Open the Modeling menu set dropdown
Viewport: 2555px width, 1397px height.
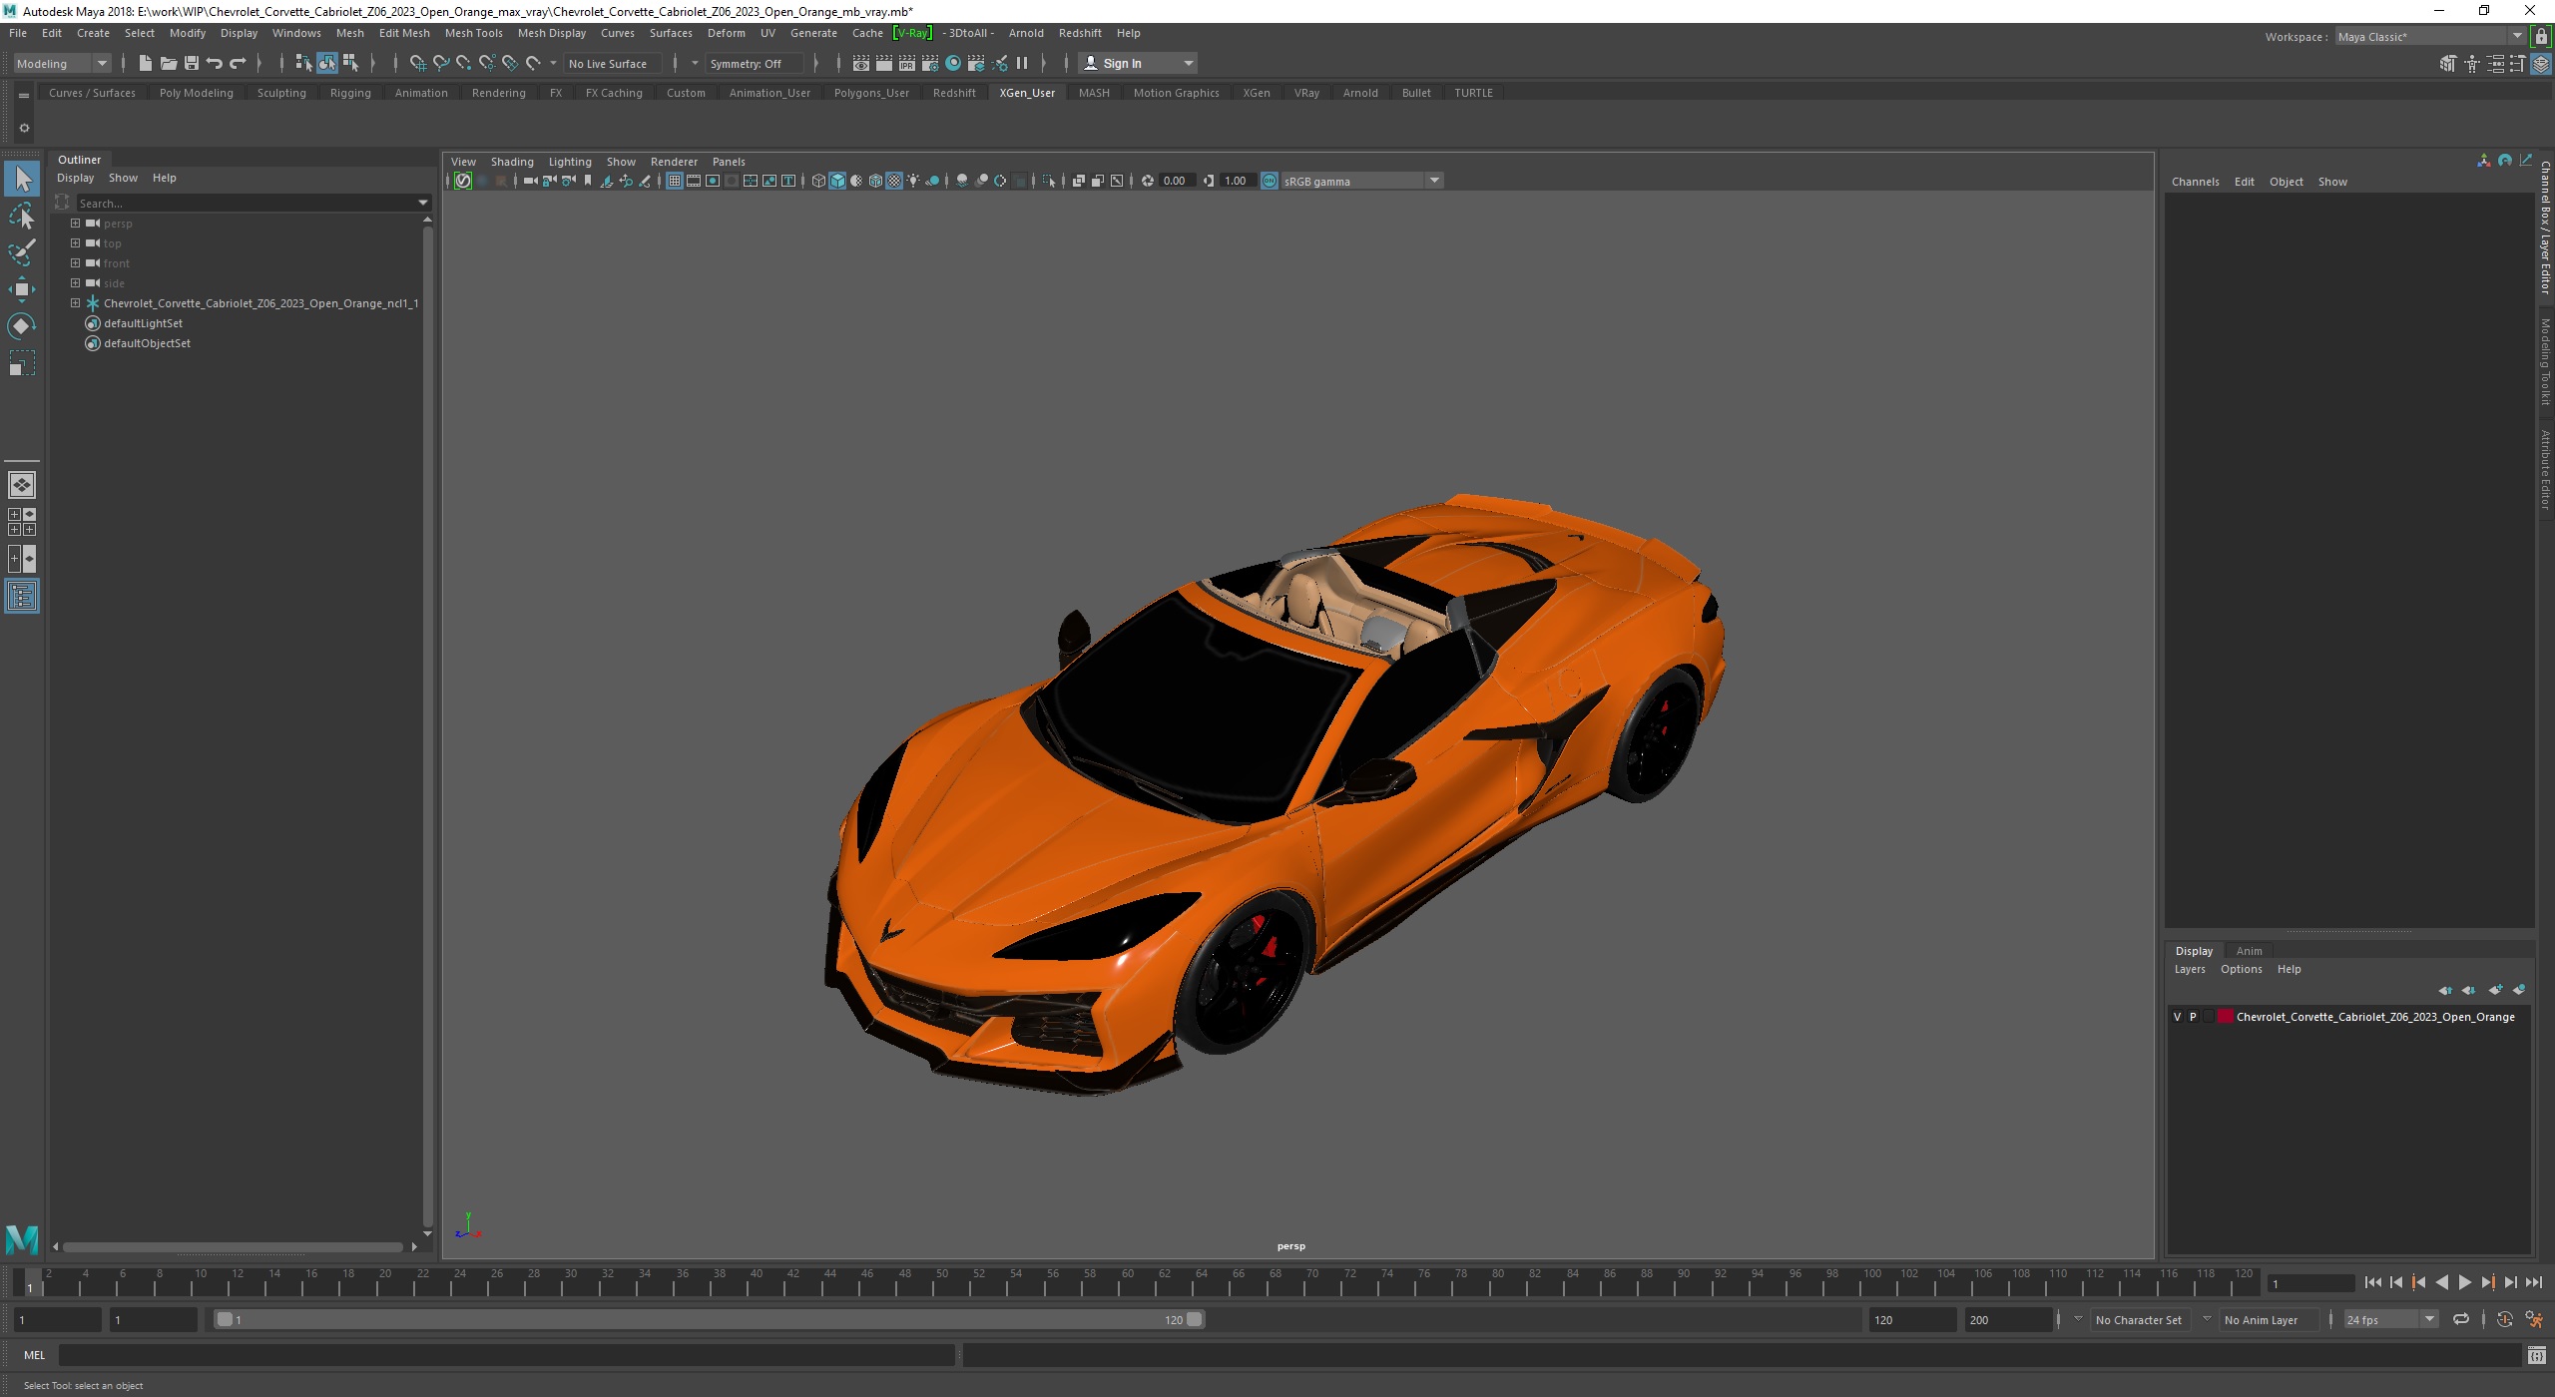tap(62, 63)
